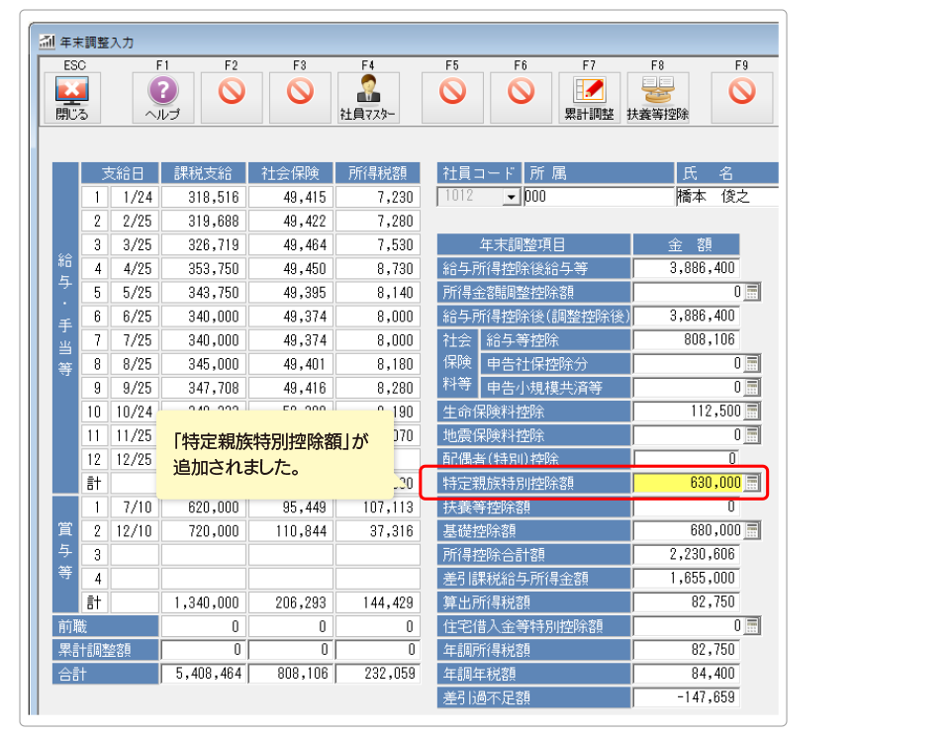Click calculator icon beside 所得金額調整控除額
Viewport: 950px width, 736px height.
point(752,292)
